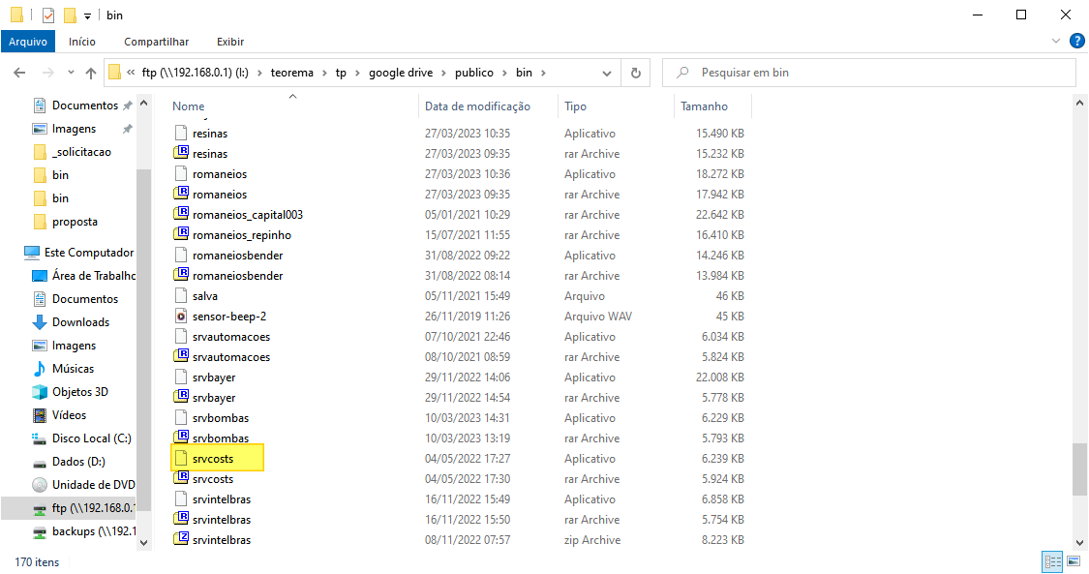Select the srvcosts rar archive icon
The width and height of the screenshot is (1089, 574).
coord(181,479)
